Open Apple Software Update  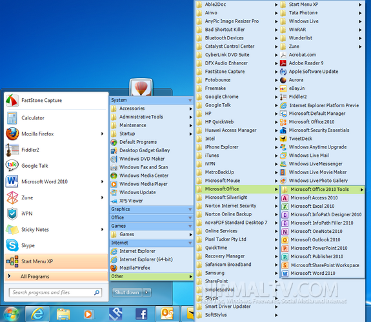(x=322, y=72)
